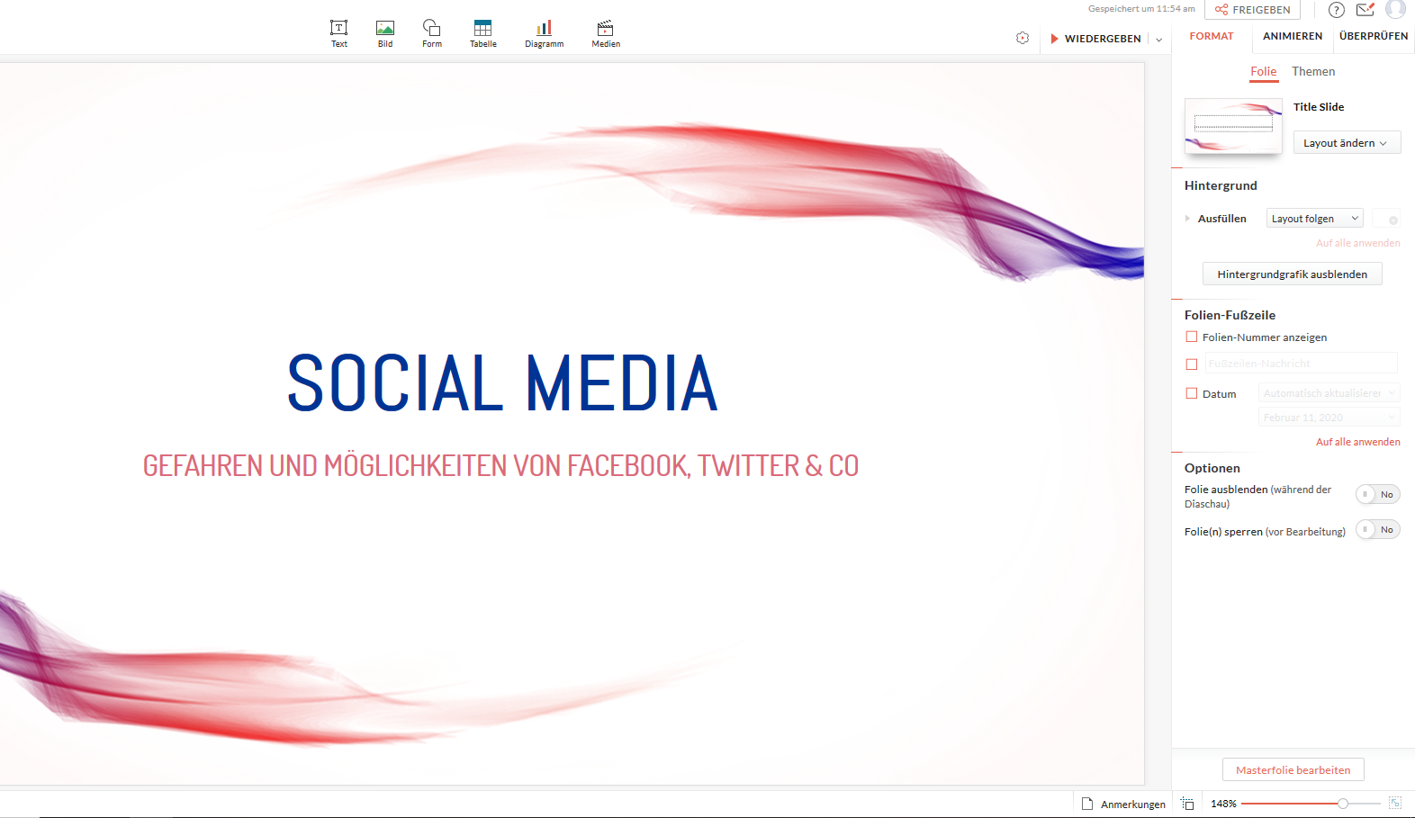Open the Layout folgen fill dropdown
1415x818 pixels.
pyautogui.click(x=1314, y=219)
